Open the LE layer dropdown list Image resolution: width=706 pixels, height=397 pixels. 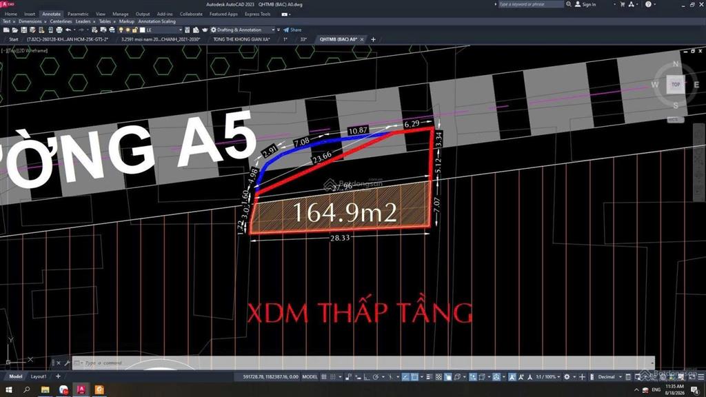pyautogui.click(x=180, y=30)
